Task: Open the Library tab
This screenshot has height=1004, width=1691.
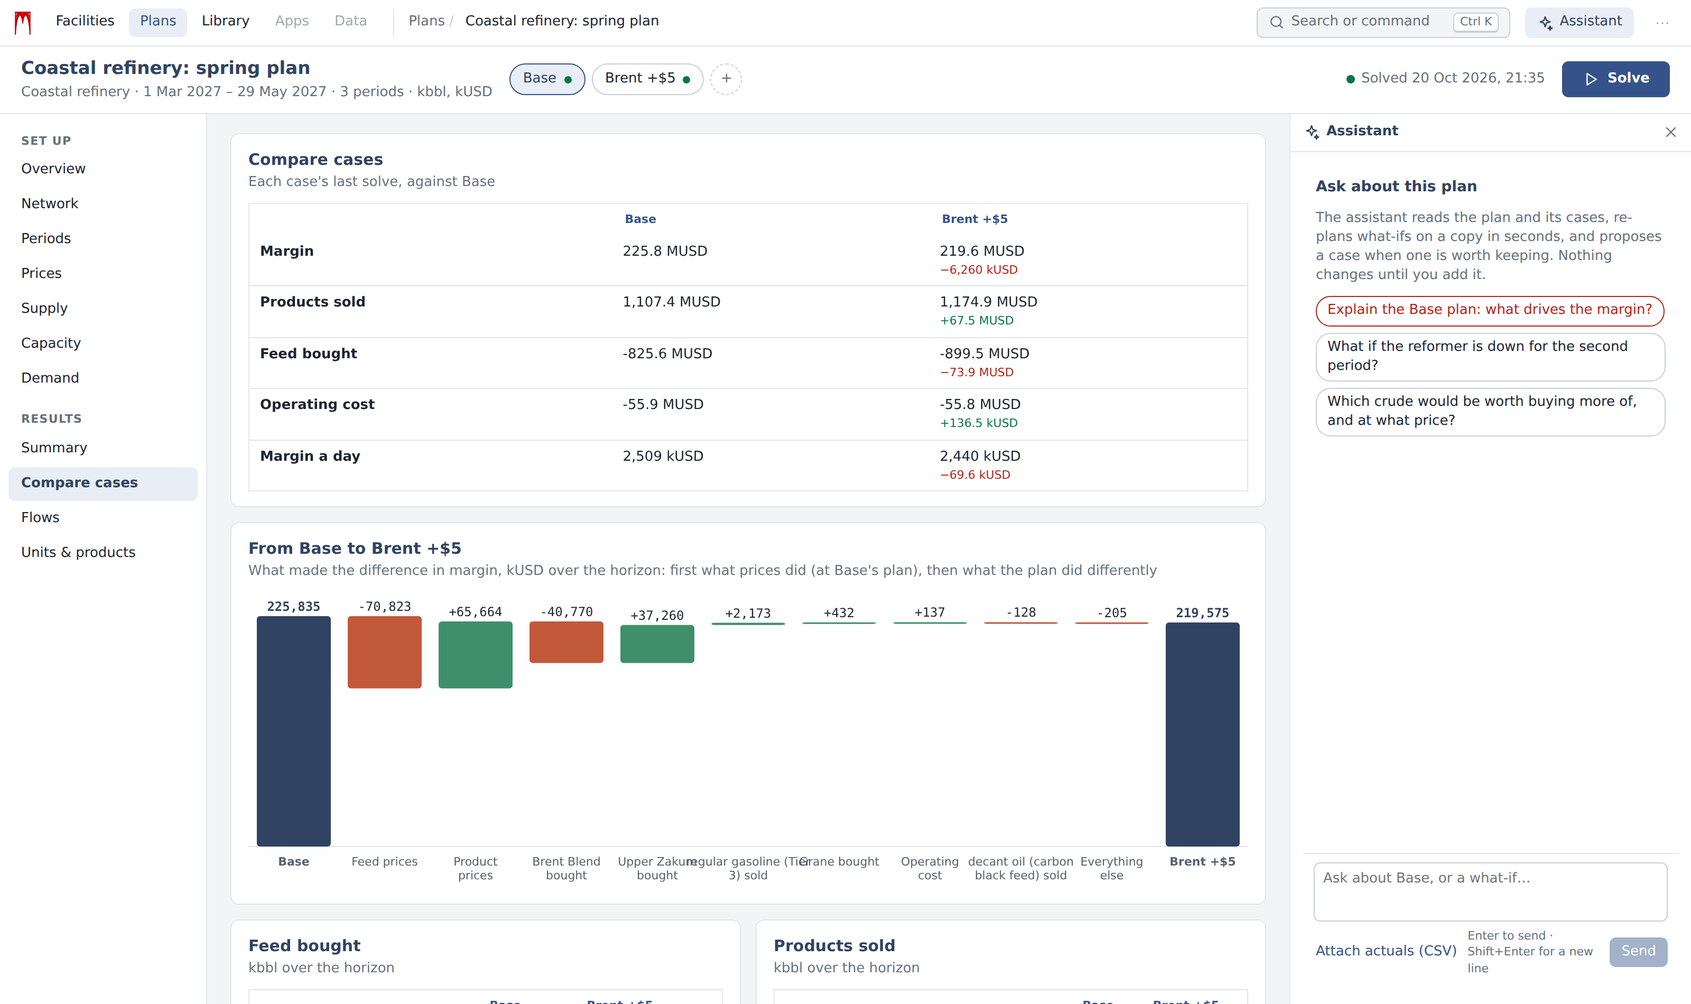Action: pyautogui.click(x=225, y=21)
